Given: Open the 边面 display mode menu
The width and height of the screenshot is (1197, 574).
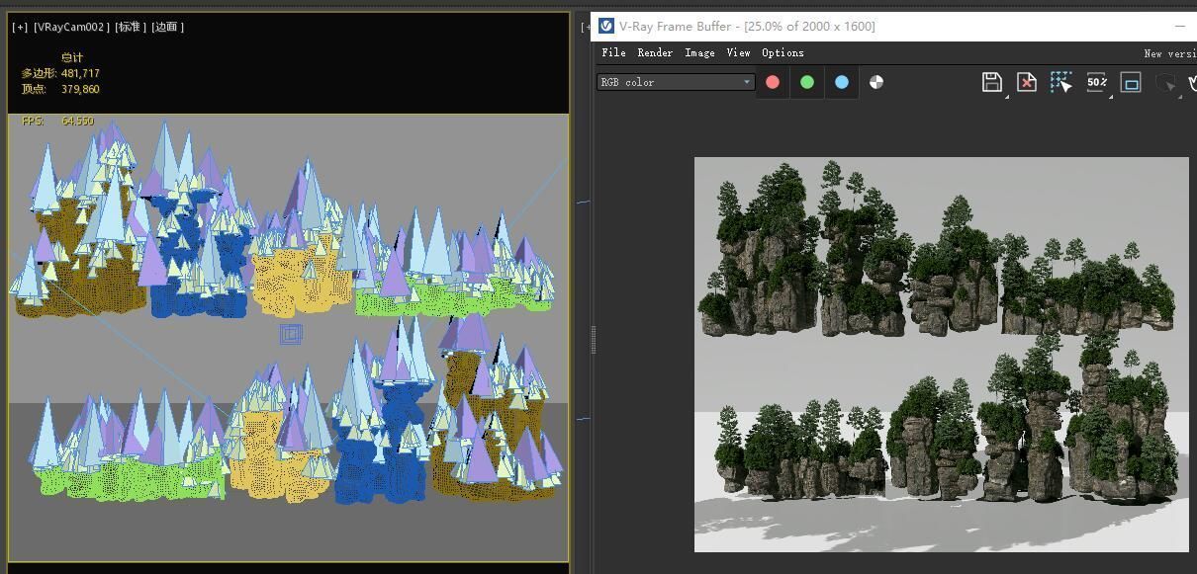Looking at the screenshot, I should [x=167, y=27].
